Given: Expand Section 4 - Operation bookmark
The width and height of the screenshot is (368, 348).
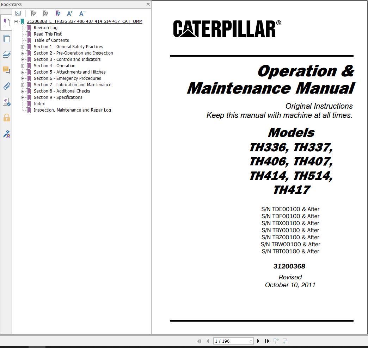Looking at the screenshot, I should click(23, 66).
